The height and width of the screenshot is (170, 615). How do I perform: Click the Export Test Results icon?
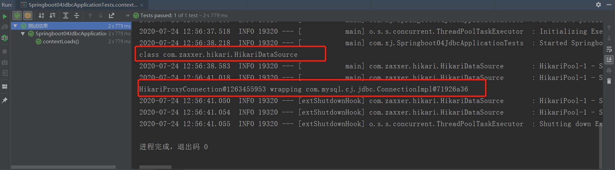pos(112,16)
